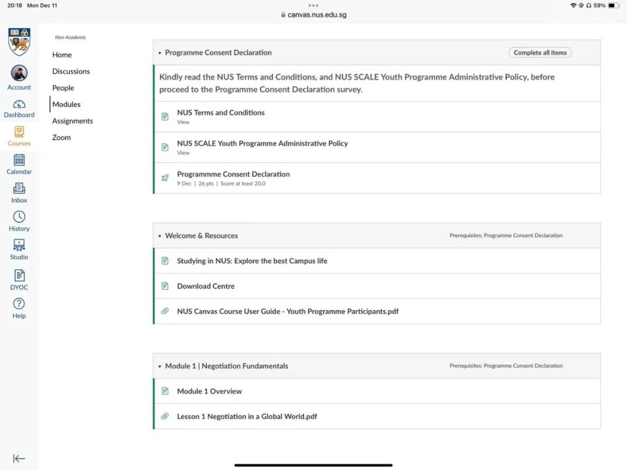This screenshot has height=470, width=627.
Task: Open NUS Terms and Conditions link
Action: (221, 113)
